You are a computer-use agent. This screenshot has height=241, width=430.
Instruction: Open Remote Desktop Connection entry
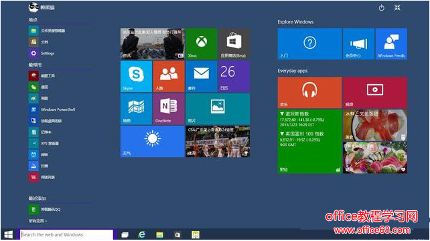[46, 121]
